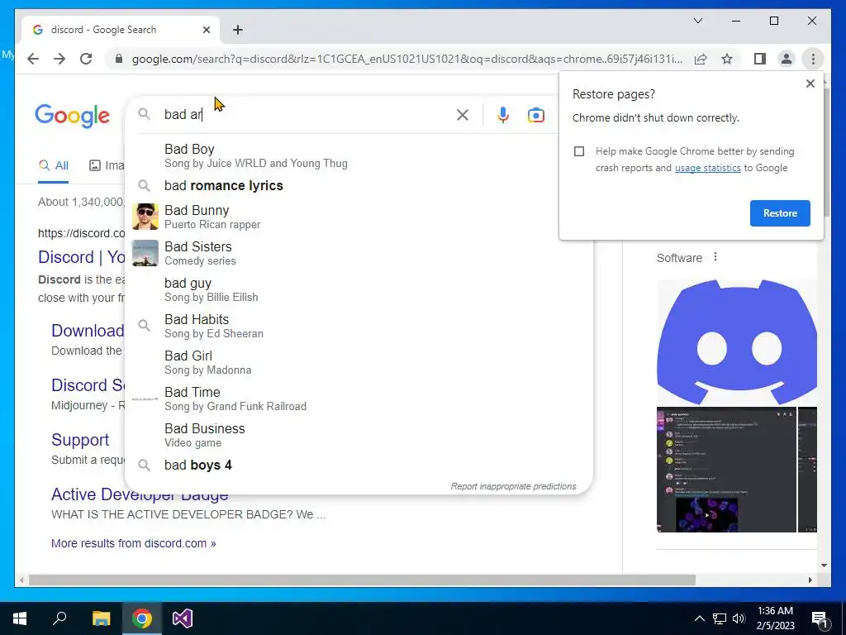The image size is (846, 635).
Task: Open Visual Studio from taskbar
Action: coord(183,618)
